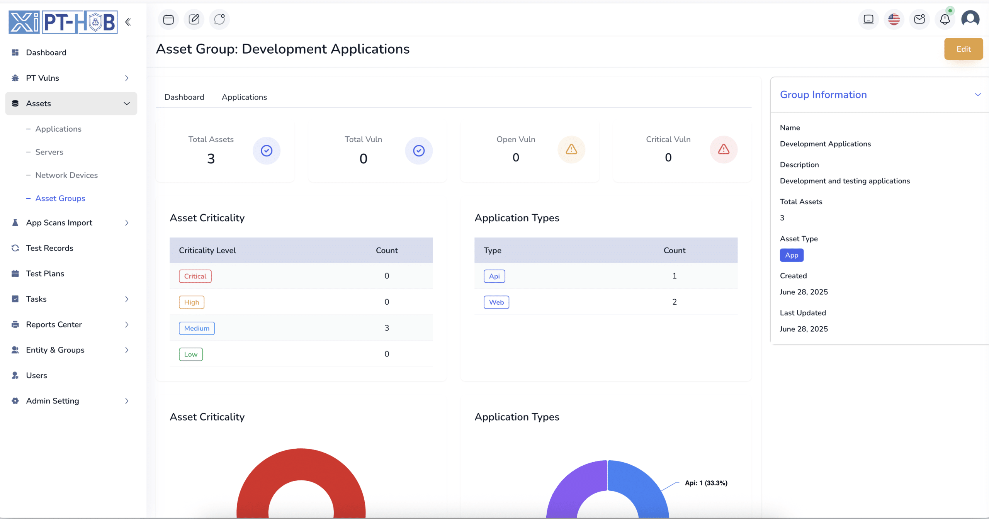This screenshot has height=519, width=989.
Task: Click the High criticality badge
Action: tap(192, 302)
